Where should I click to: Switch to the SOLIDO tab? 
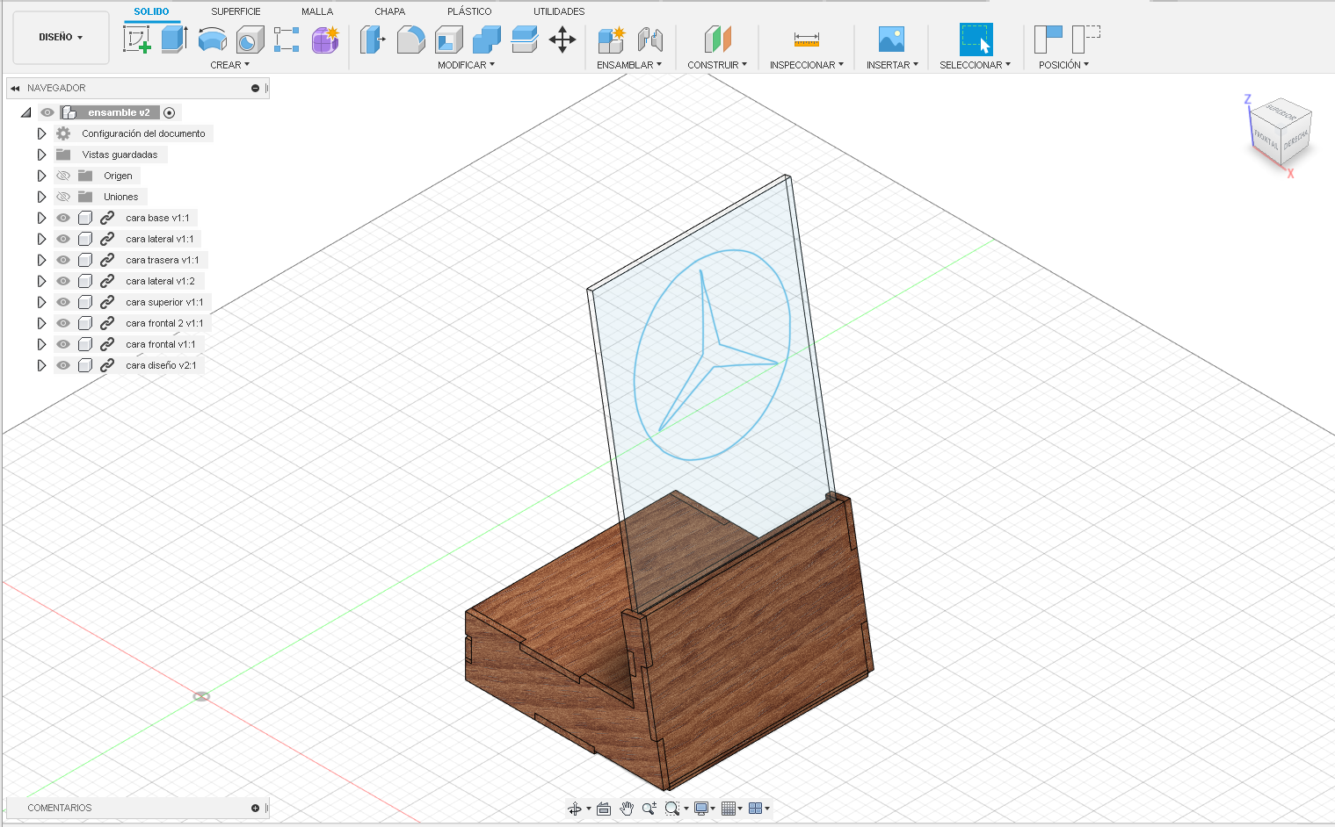coord(151,11)
